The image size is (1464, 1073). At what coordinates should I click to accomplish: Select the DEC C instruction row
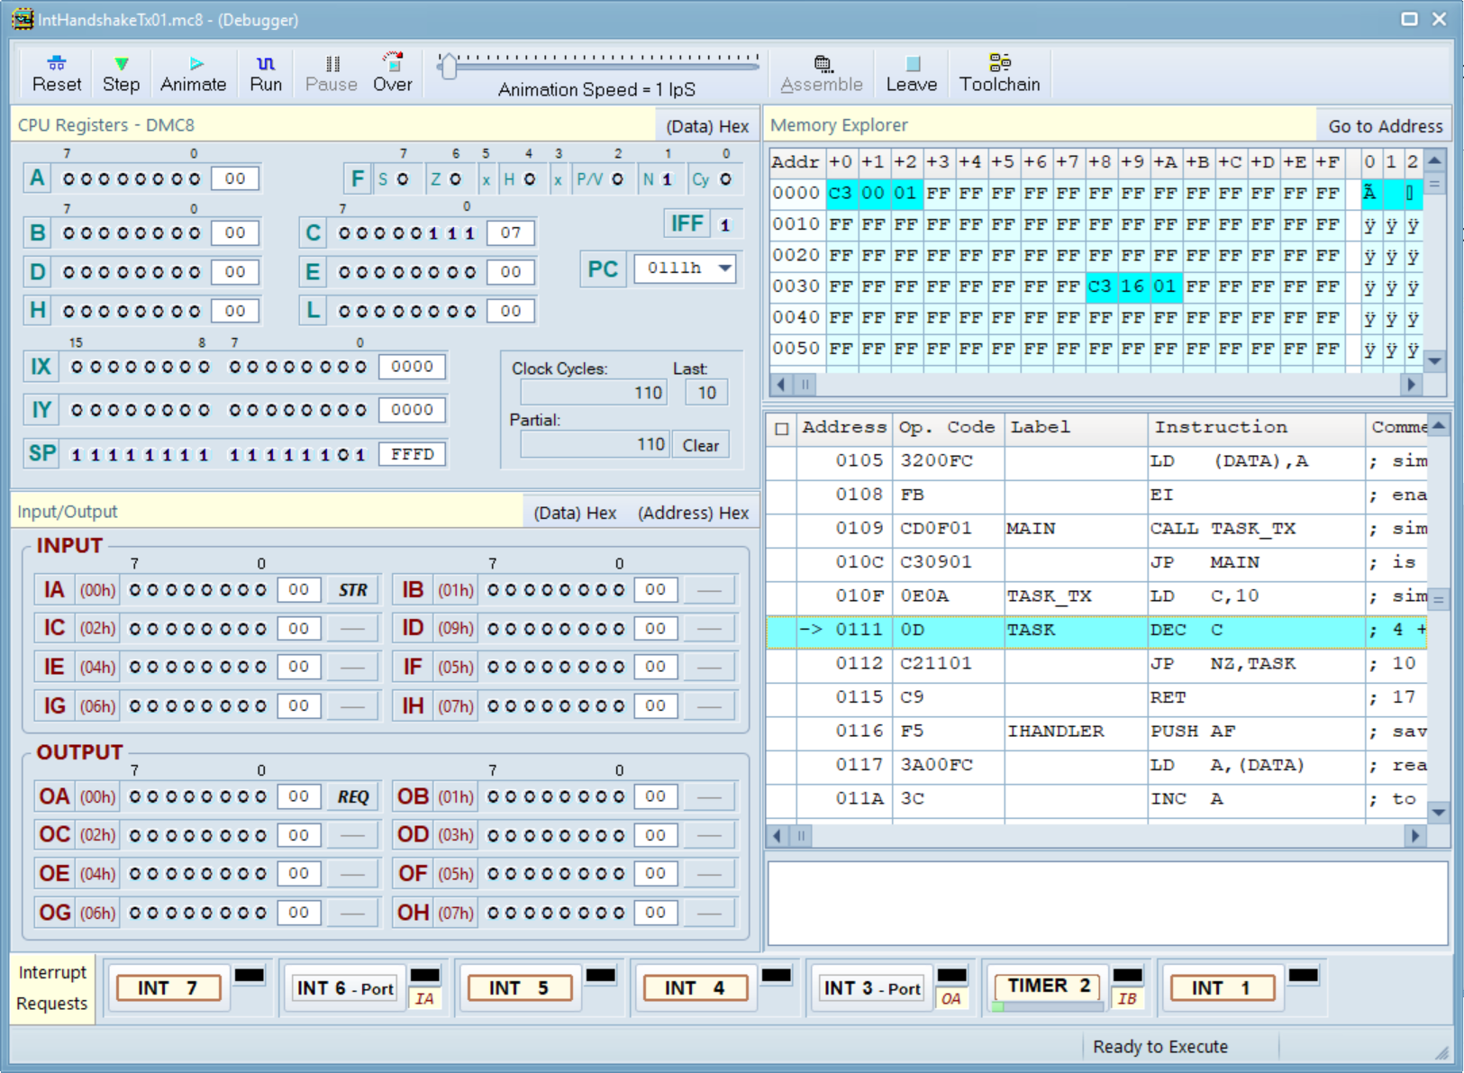(1096, 630)
